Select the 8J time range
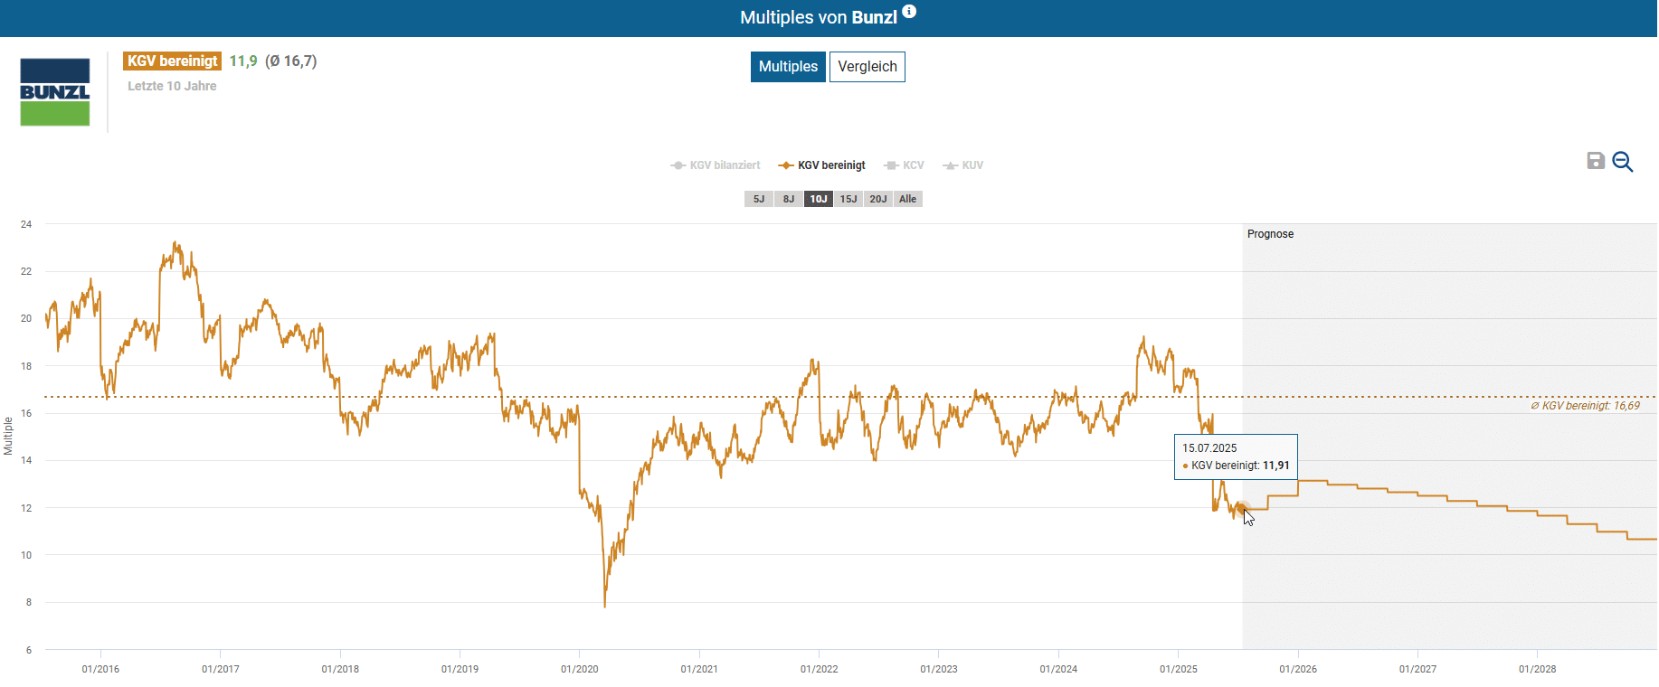 tap(789, 199)
